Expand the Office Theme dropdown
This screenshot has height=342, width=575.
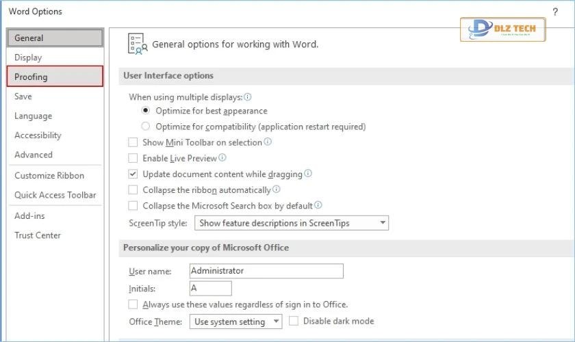tap(235, 321)
